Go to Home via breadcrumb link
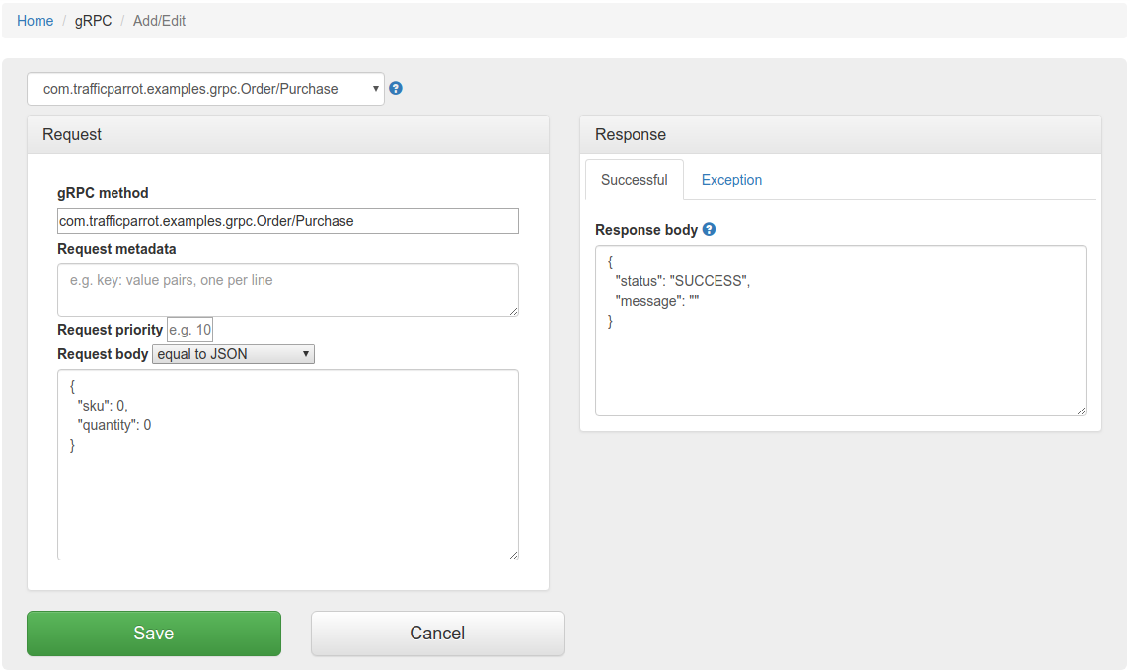1130x672 pixels. click(36, 21)
